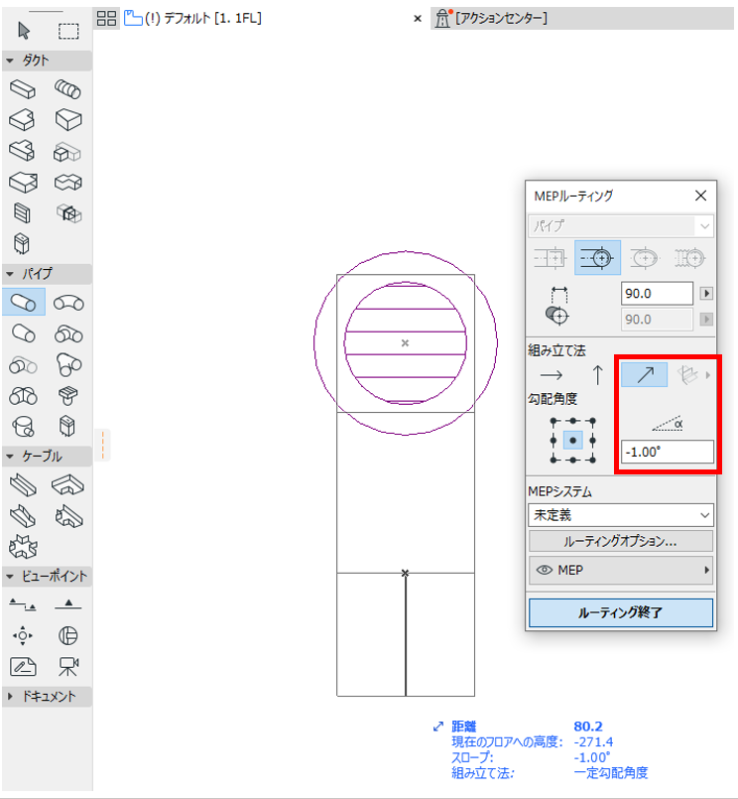The height and width of the screenshot is (799, 738).
Task: Select the pipe bend tool
Action: click(68, 303)
